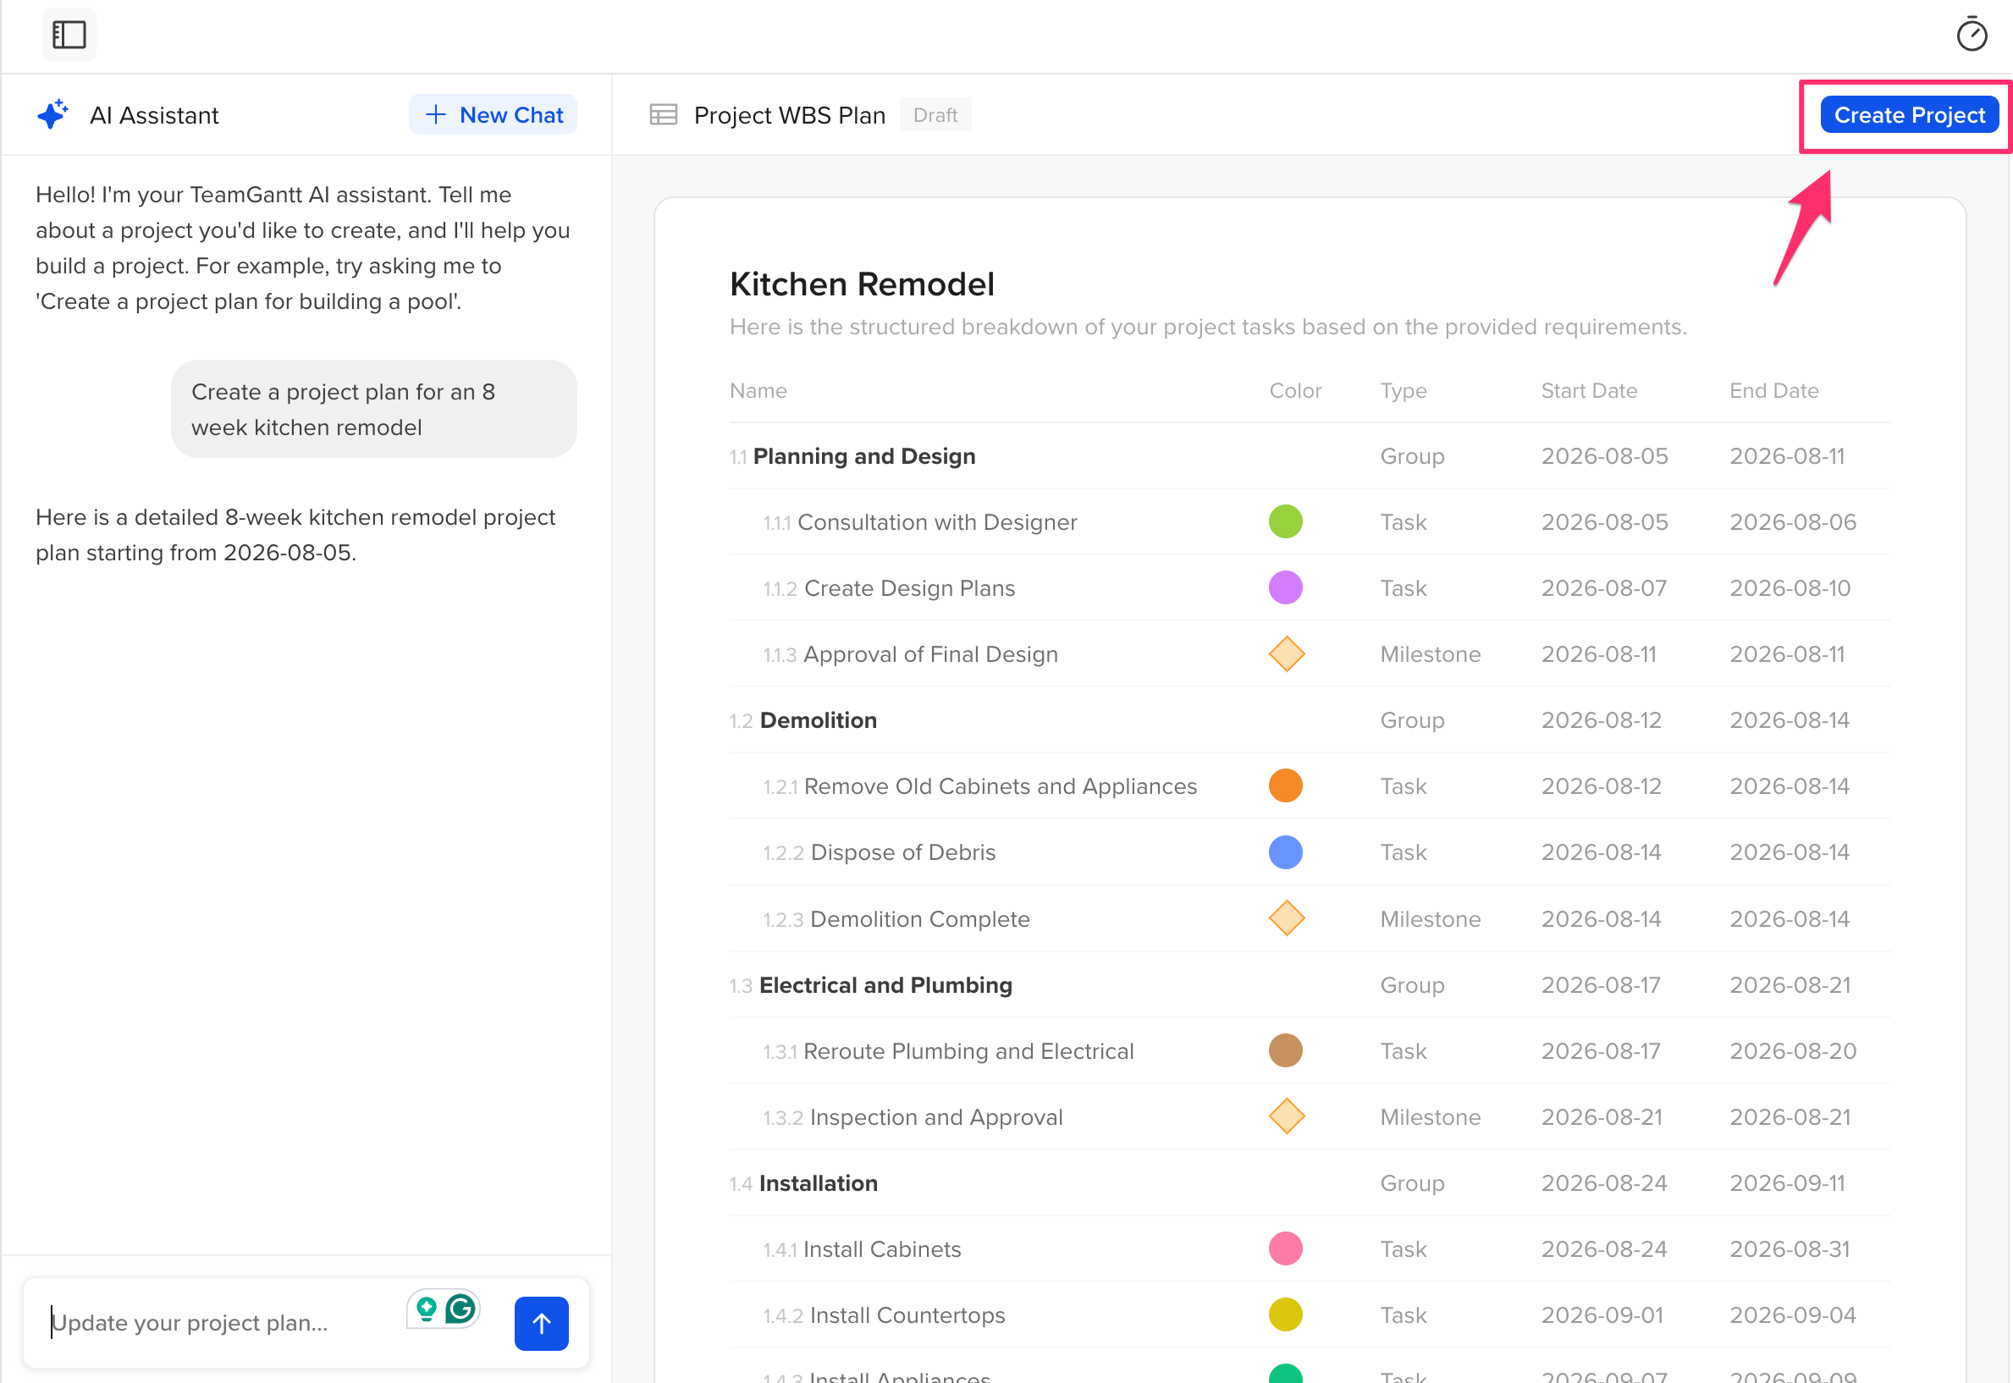Click the Approval of Final Design milestone name
This screenshot has height=1383, width=2013.
tap(930, 654)
